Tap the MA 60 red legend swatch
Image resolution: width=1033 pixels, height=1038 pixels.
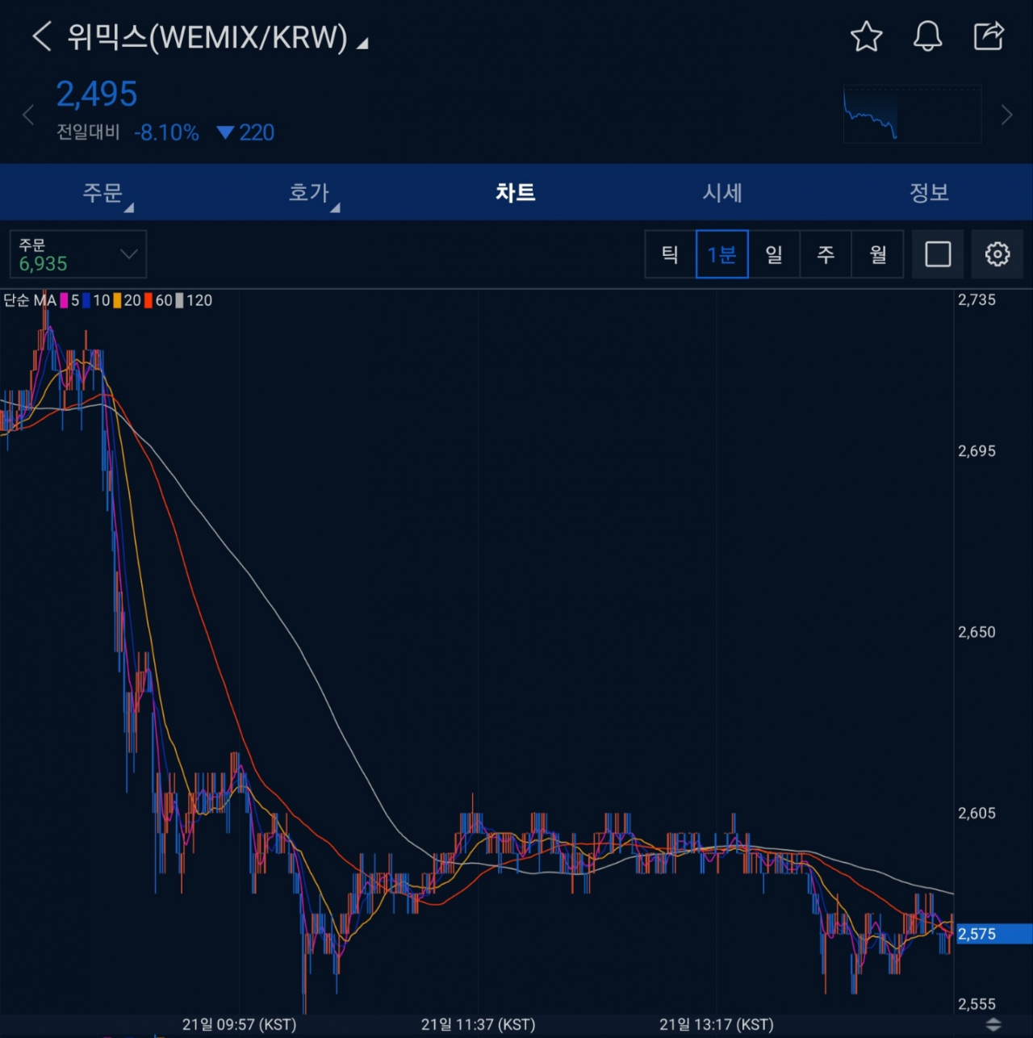(148, 300)
